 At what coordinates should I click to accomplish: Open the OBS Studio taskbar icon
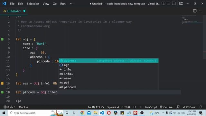pyautogui.click(x=142, y=113)
